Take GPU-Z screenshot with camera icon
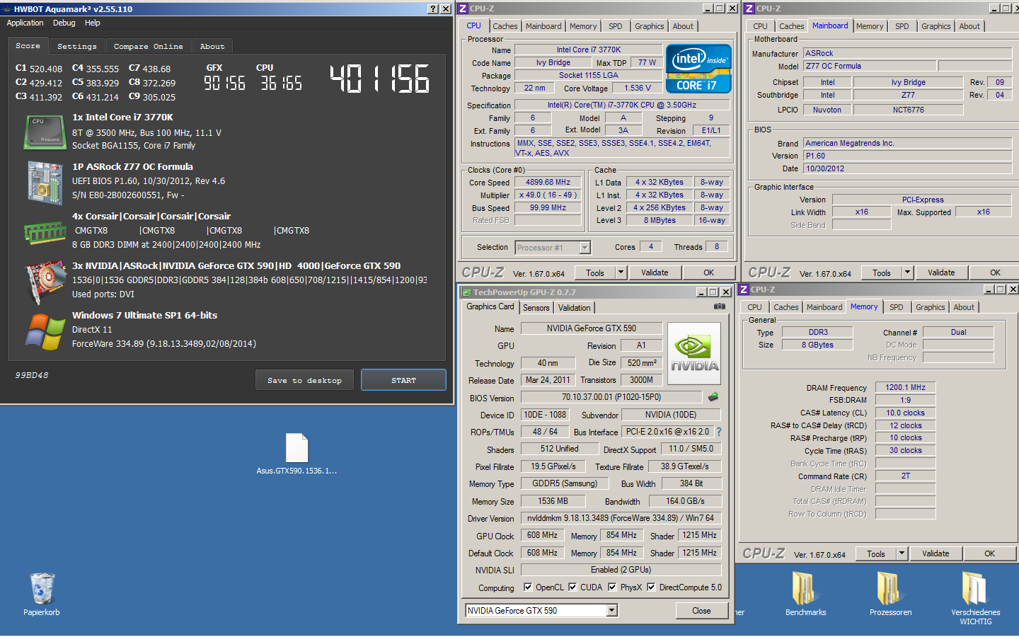 coord(720,306)
